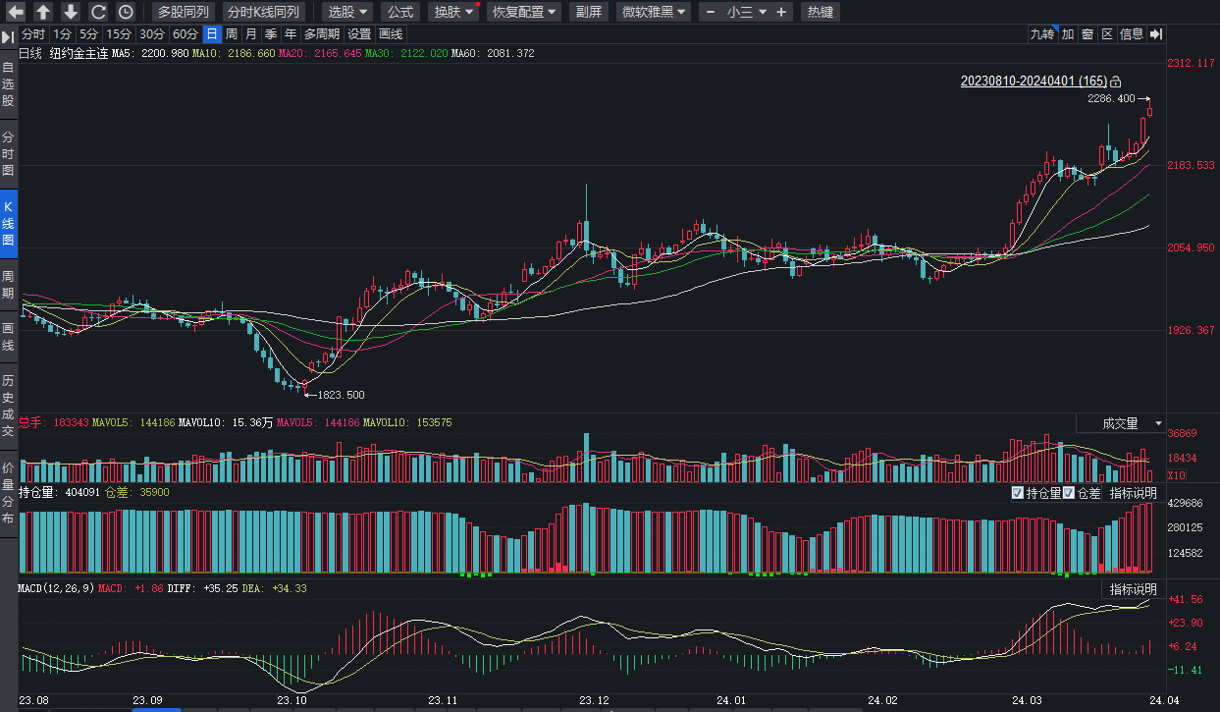Increase font size with the plus icon
This screenshot has width=1220, height=712.
[781, 12]
